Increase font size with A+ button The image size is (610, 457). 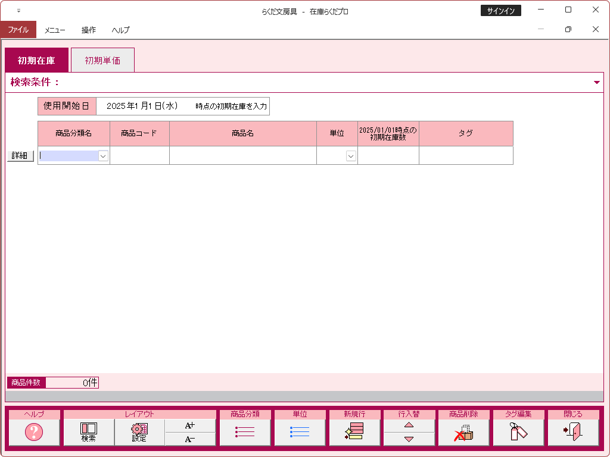pyautogui.click(x=190, y=425)
